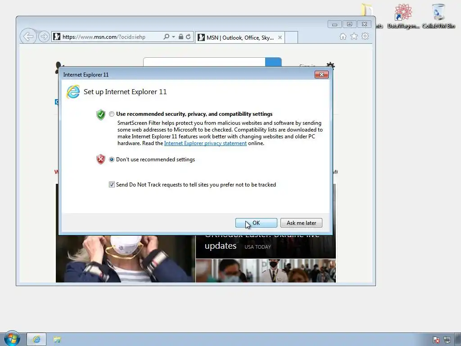The height and width of the screenshot is (346, 461).
Task: Click the MSN page settings gear icon
Action: (x=331, y=64)
